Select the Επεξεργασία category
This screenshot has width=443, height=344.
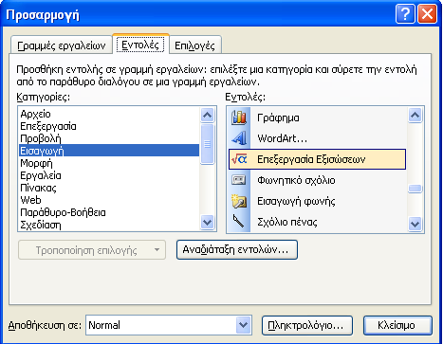point(109,126)
